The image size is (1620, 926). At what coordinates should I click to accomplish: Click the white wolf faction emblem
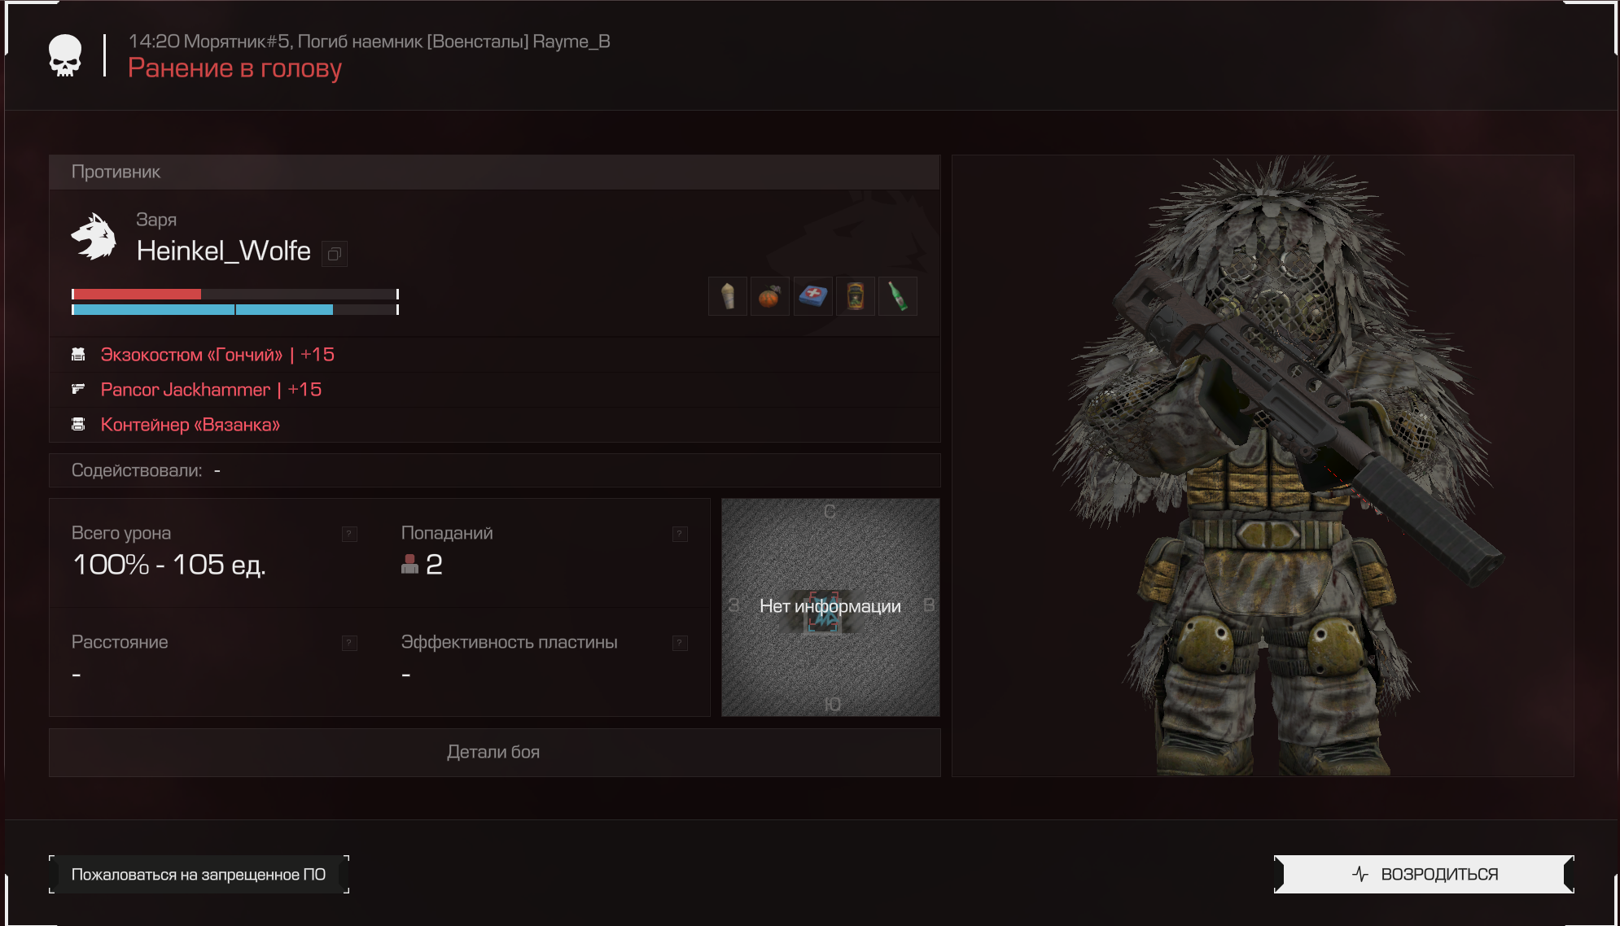click(x=94, y=237)
